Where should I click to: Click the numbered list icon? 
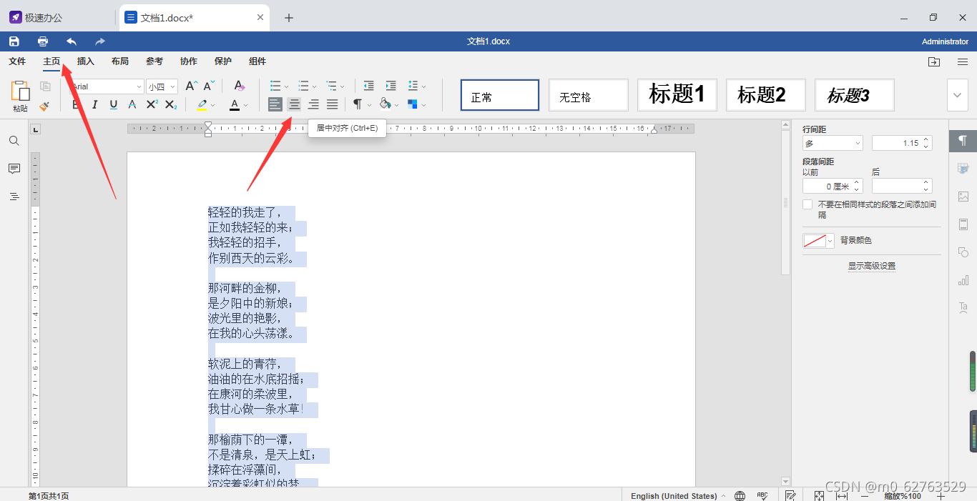(303, 86)
